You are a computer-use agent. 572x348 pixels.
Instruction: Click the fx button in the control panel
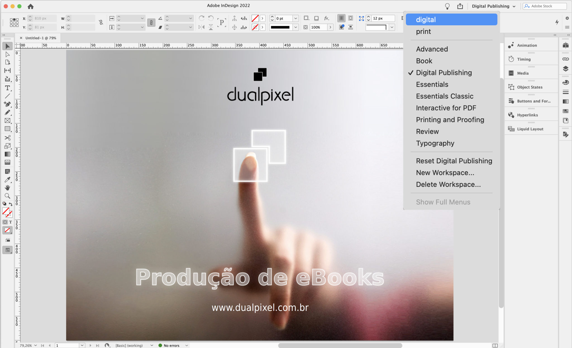(327, 18)
